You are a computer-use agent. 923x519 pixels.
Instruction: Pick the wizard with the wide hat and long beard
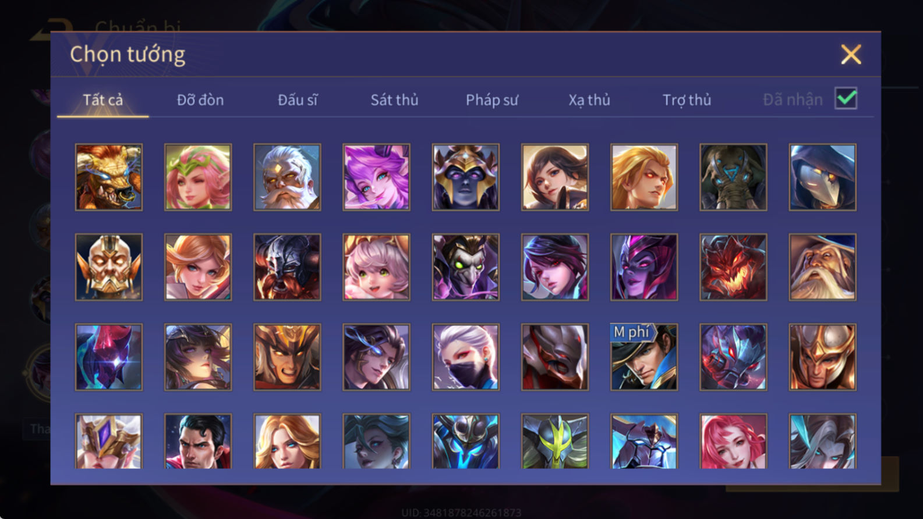point(823,268)
